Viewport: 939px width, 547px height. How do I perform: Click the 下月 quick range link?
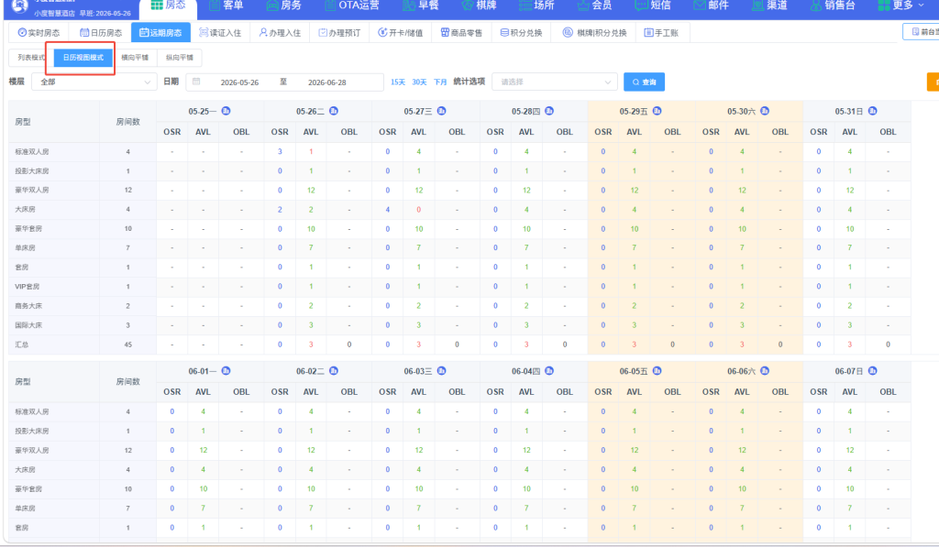click(440, 82)
